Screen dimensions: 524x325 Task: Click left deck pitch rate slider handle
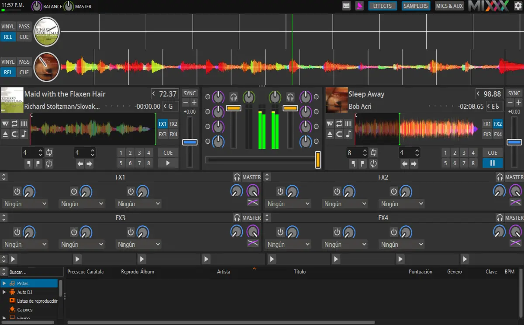(x=190, y=142)
